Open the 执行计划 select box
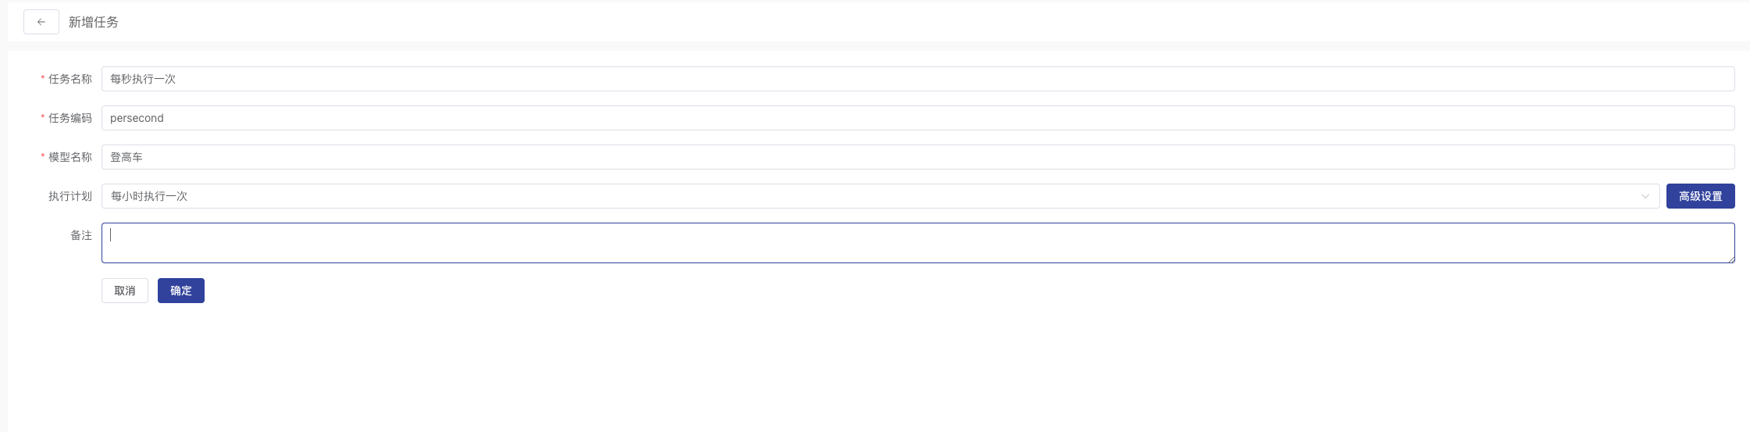Viewport: 1750px width, 432px height. 880,196
